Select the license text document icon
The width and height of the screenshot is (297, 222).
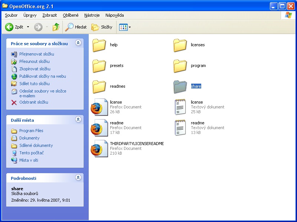coord(180,107)
